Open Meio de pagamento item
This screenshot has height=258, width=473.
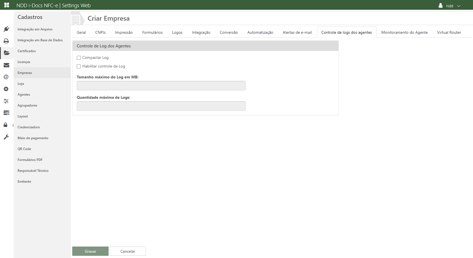42,138
